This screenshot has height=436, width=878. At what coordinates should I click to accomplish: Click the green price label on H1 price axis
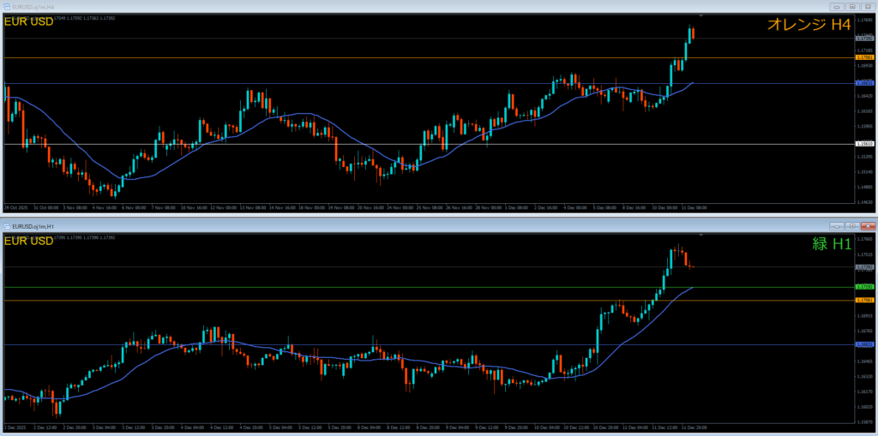click(x=864, y=287)
